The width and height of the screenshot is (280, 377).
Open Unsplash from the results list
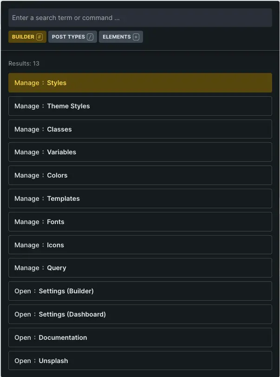(140, 361)
